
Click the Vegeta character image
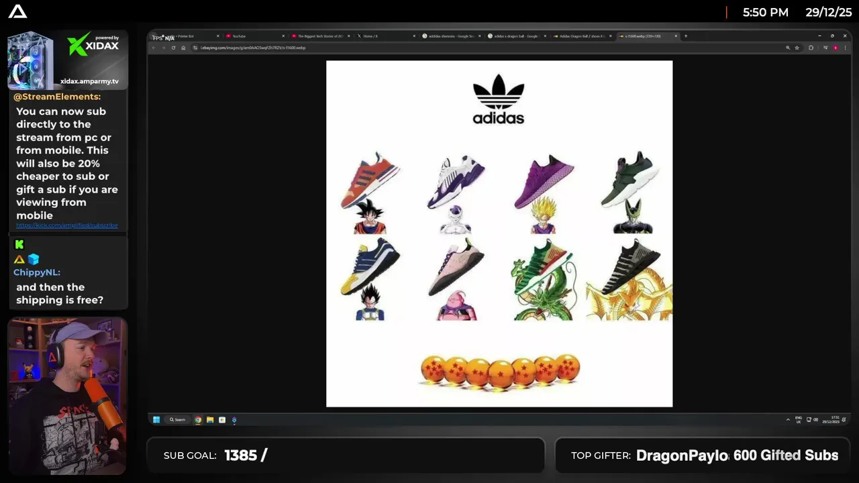pyautogui.click(x=369, y=302)
